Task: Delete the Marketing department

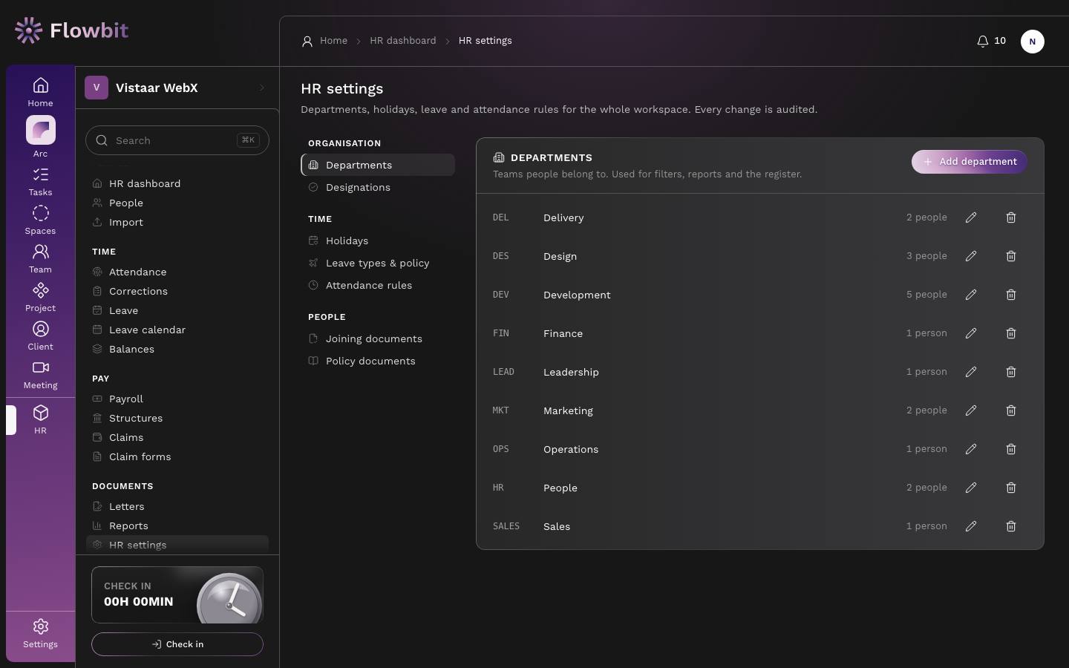Action: click(x=1011, y=410)
